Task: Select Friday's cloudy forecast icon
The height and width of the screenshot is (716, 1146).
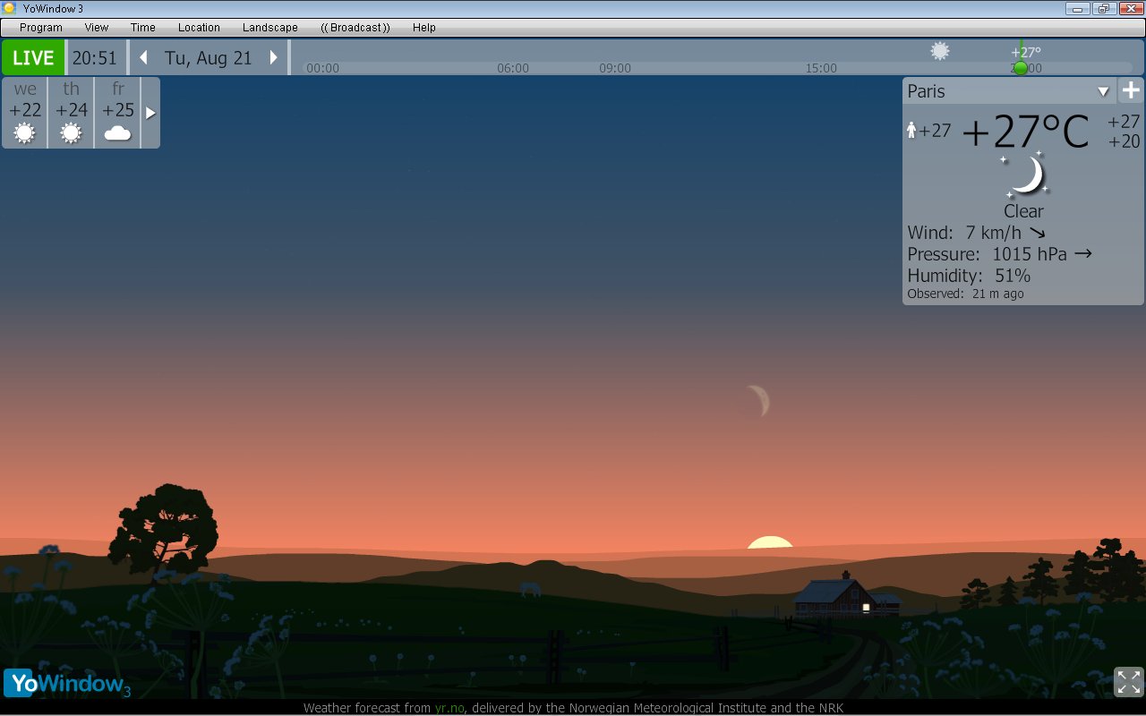Action: [x=117, y=133]
